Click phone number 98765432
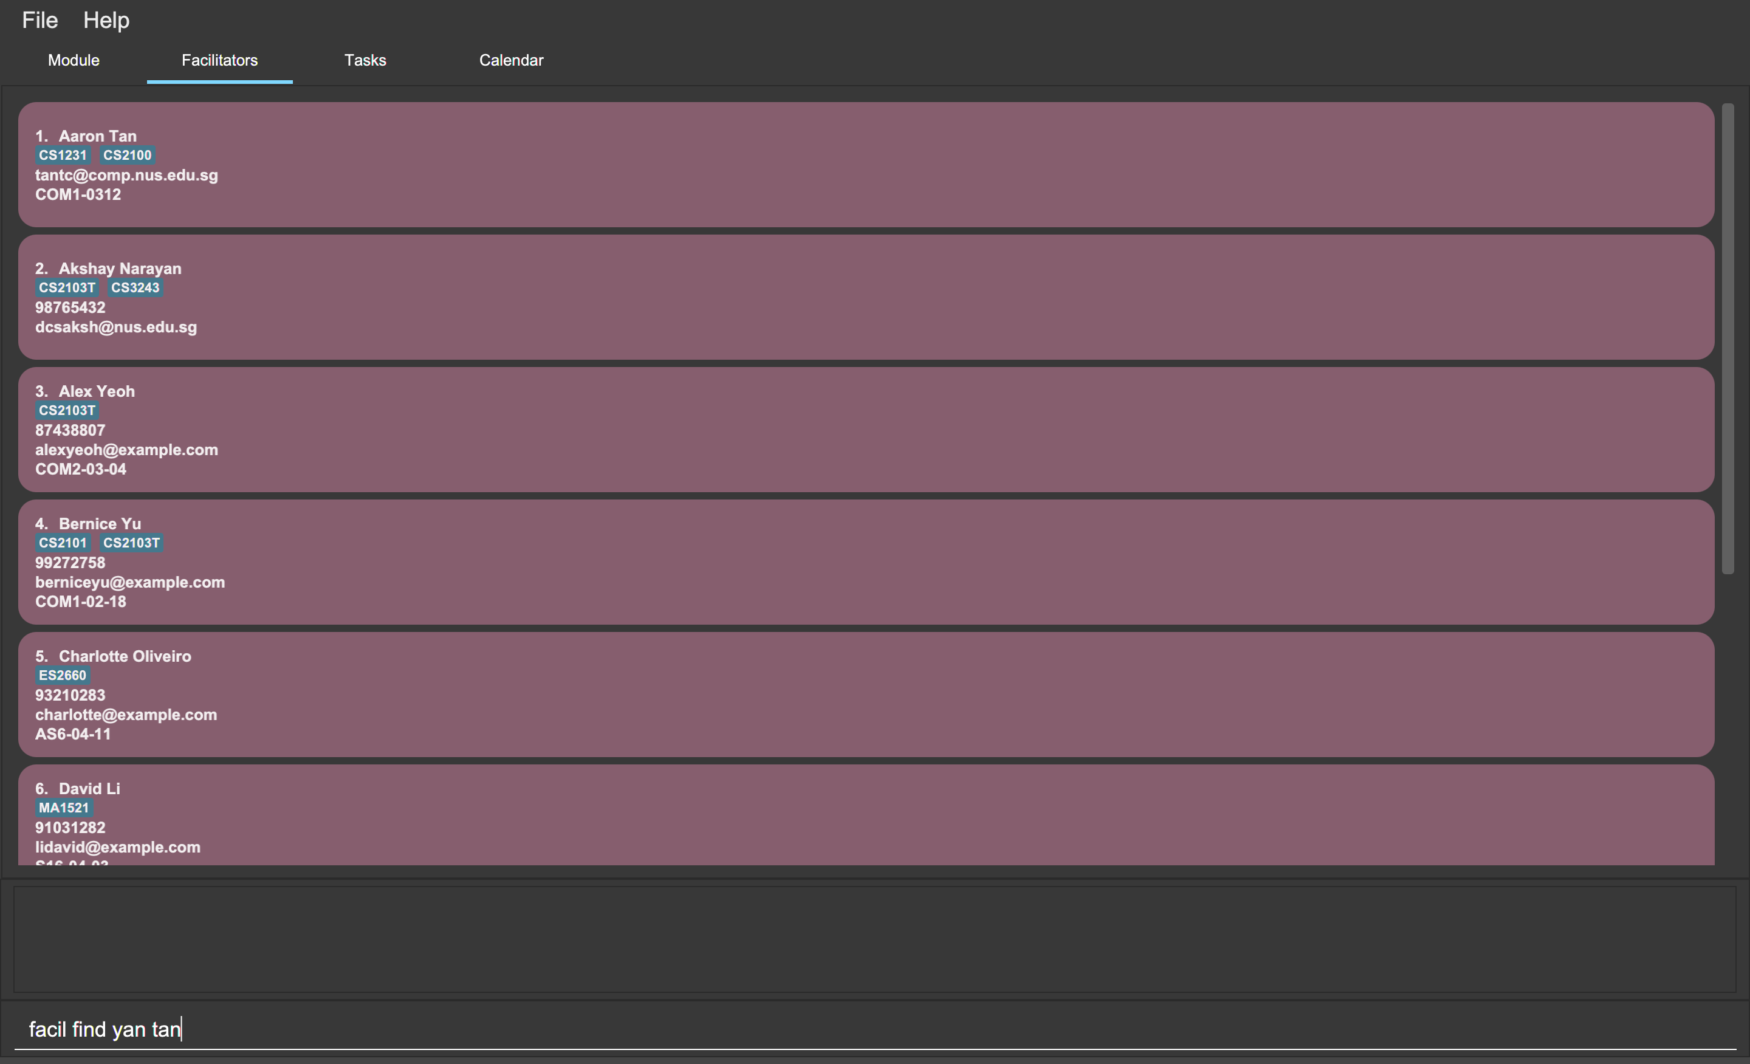Viewport: 1750px width, 1064px height. [x=70, y=307]
